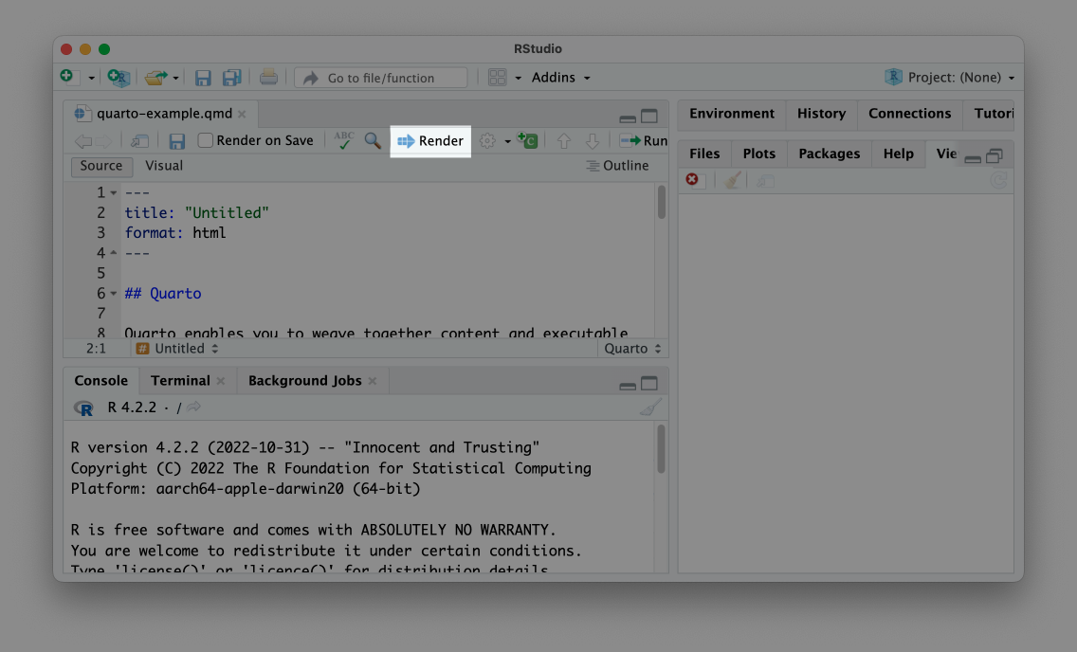The height and width of the screenshot is (652, 1077).
Task: Click the Save All documents icon
Action: pos(231,78)
